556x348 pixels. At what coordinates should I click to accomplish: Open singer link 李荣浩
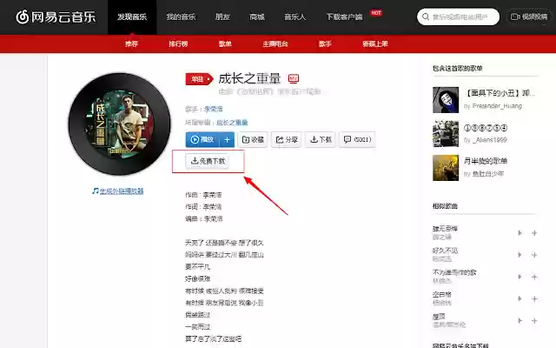tap(213, 109)
